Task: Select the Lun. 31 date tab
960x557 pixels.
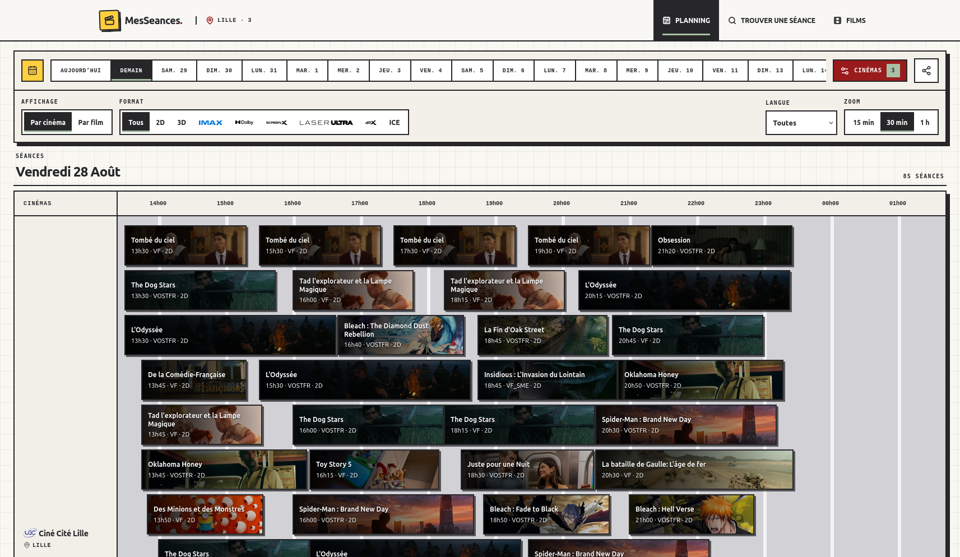Action: coord(265,71)
